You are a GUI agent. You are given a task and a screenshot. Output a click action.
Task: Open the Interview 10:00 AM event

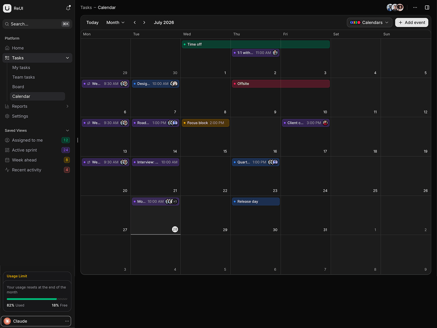[155, 162]
